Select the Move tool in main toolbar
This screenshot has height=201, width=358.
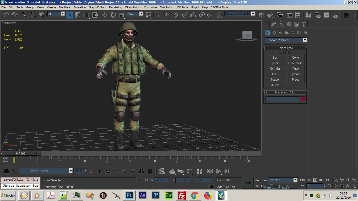pos(105,15)
